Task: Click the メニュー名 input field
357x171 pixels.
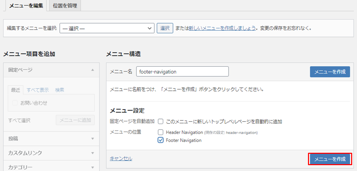Action: [182, 72]
